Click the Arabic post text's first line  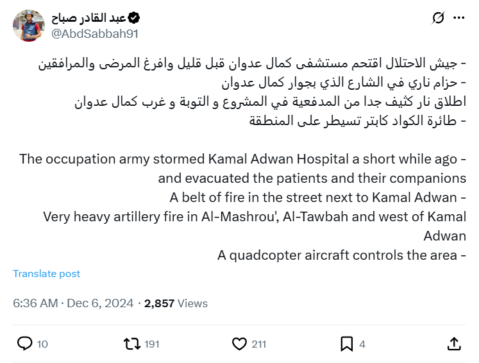tap(253, 64)
